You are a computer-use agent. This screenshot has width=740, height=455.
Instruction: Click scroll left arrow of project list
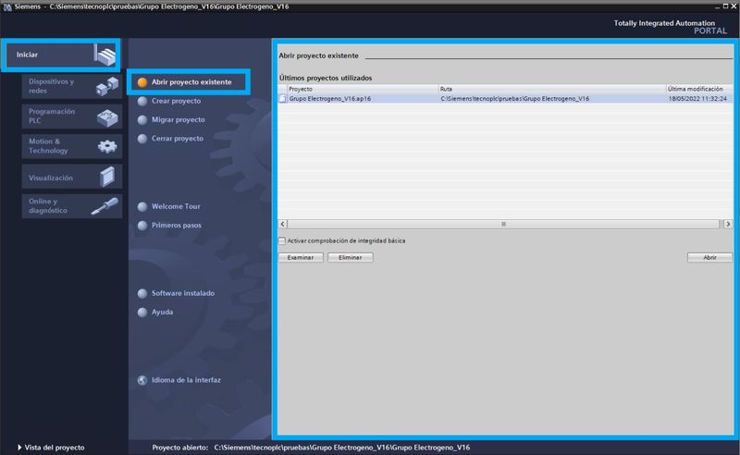tap(283, 224)
